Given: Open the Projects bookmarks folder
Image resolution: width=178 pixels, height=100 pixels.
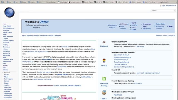Looking at the screenshot, I should coord(32,2).
